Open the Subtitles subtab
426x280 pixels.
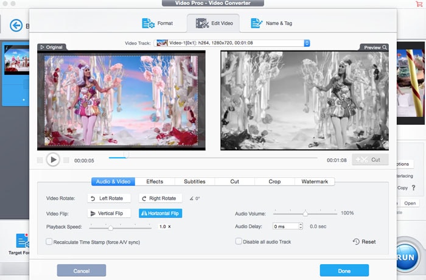[x=195, y=181]
